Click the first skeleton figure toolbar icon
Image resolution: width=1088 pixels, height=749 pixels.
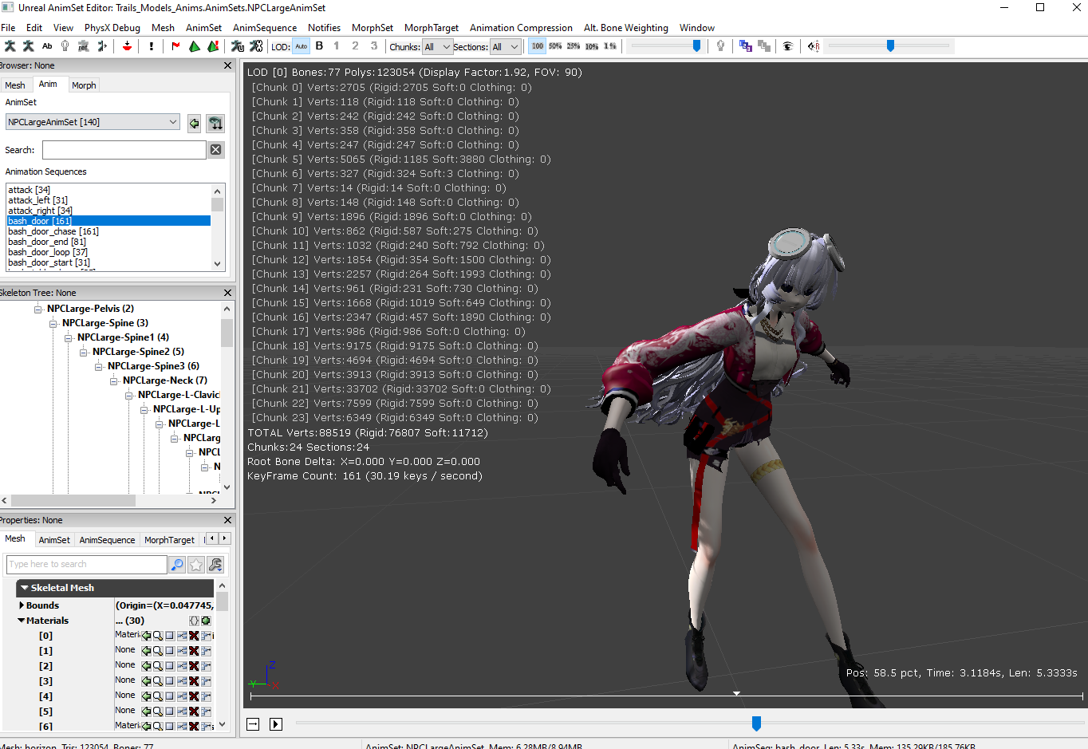(x=10, y=46)
